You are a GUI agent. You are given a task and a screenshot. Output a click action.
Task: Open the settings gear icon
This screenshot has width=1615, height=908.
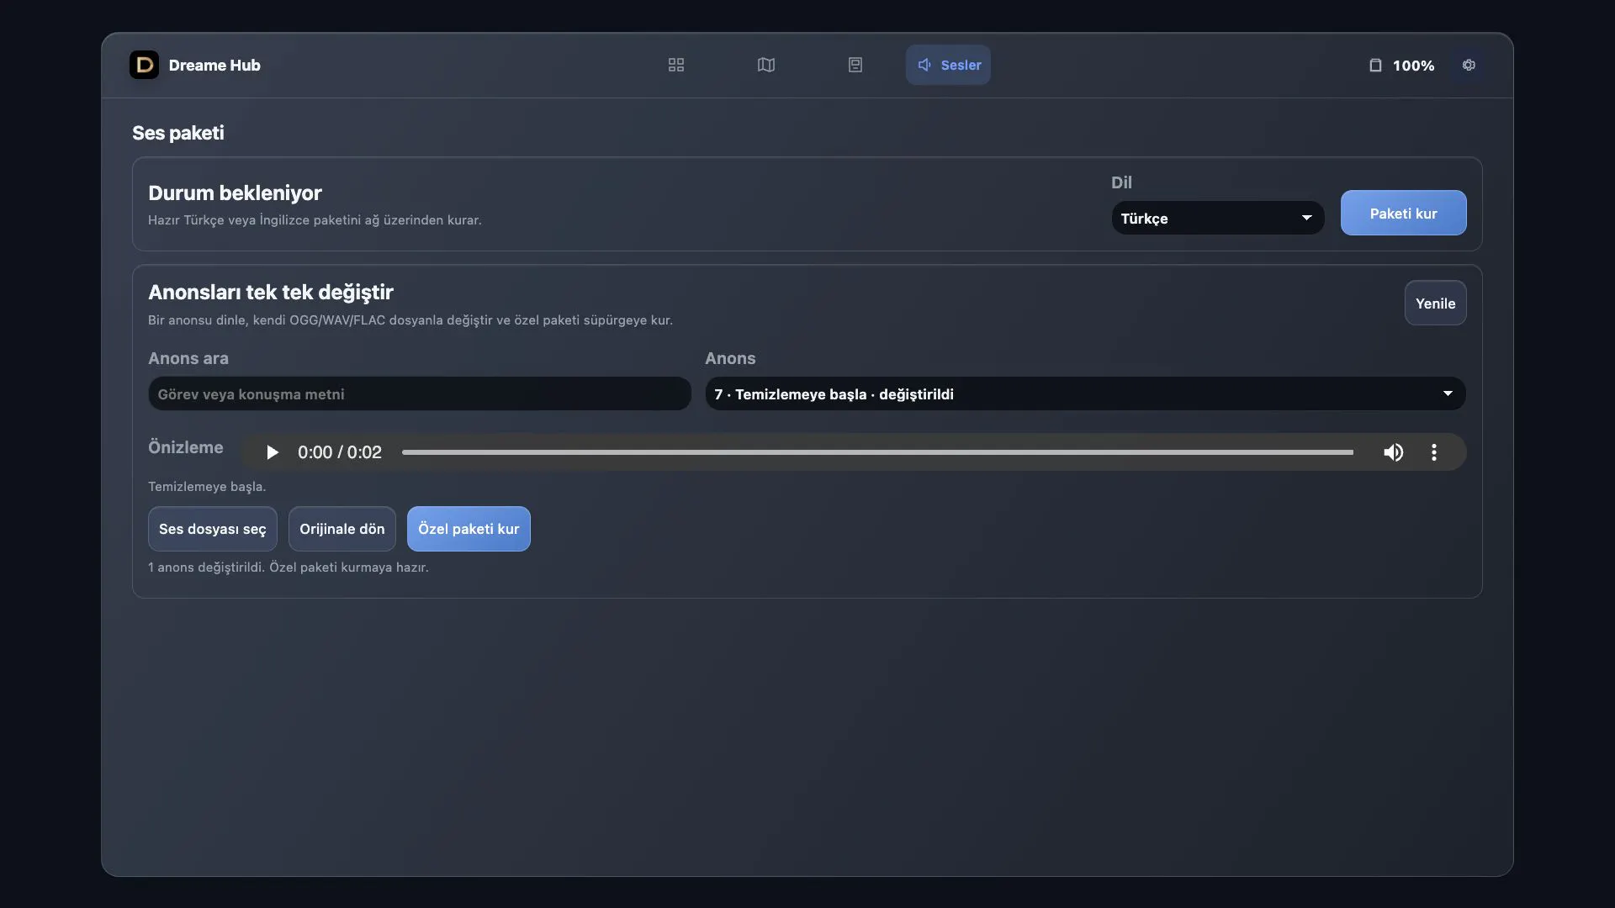click(1469, 65)
